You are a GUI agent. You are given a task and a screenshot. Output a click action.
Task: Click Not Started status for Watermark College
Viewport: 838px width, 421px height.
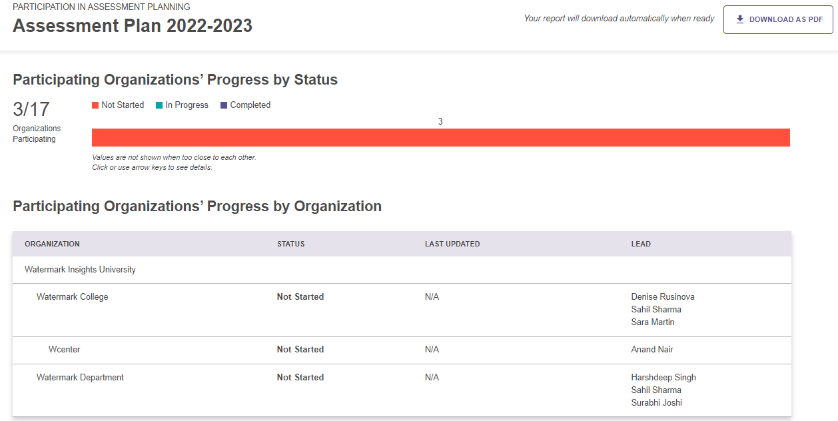300,297
